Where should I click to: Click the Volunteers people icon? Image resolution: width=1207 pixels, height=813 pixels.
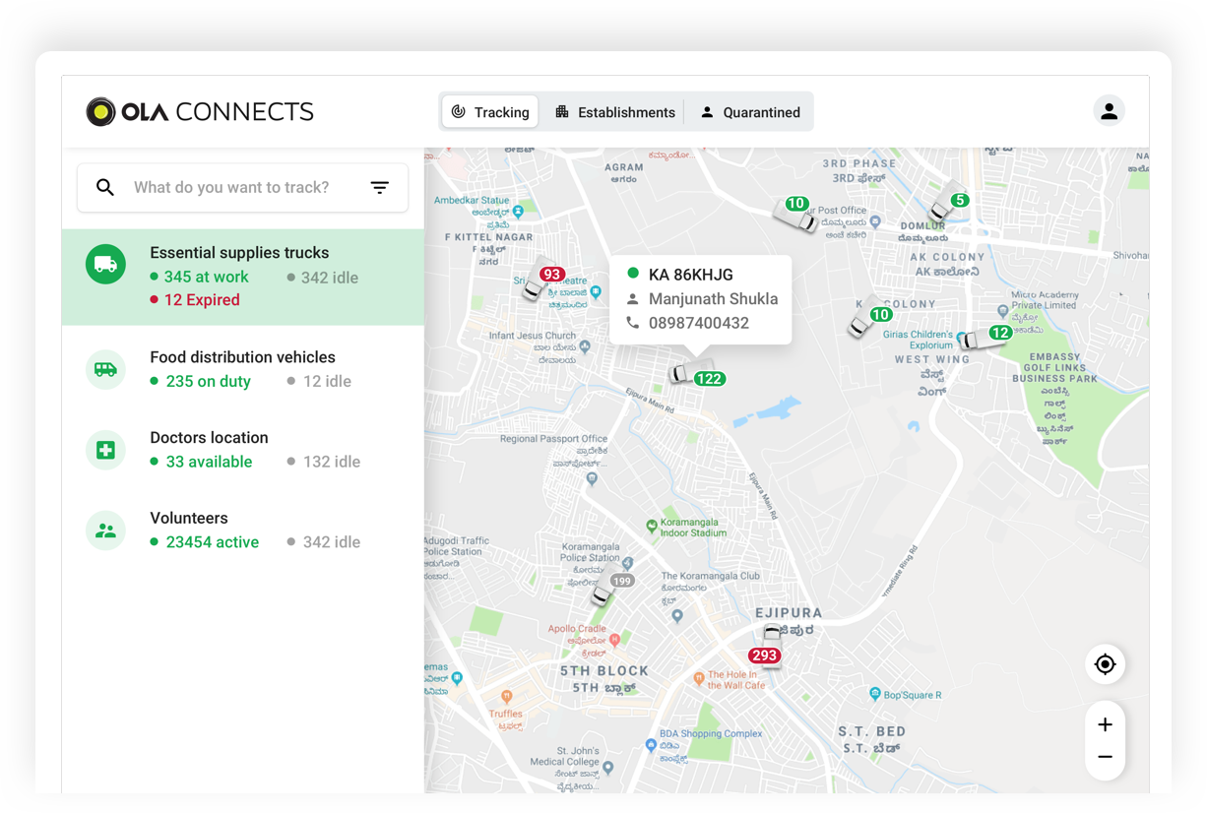[105, 531]
